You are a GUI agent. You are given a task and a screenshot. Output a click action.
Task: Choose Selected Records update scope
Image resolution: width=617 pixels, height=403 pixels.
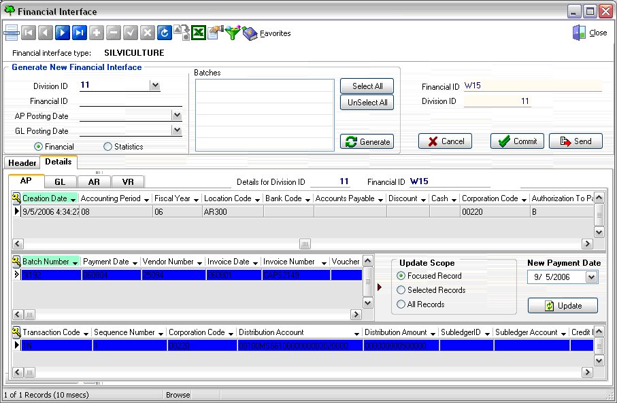click(401, 290)
